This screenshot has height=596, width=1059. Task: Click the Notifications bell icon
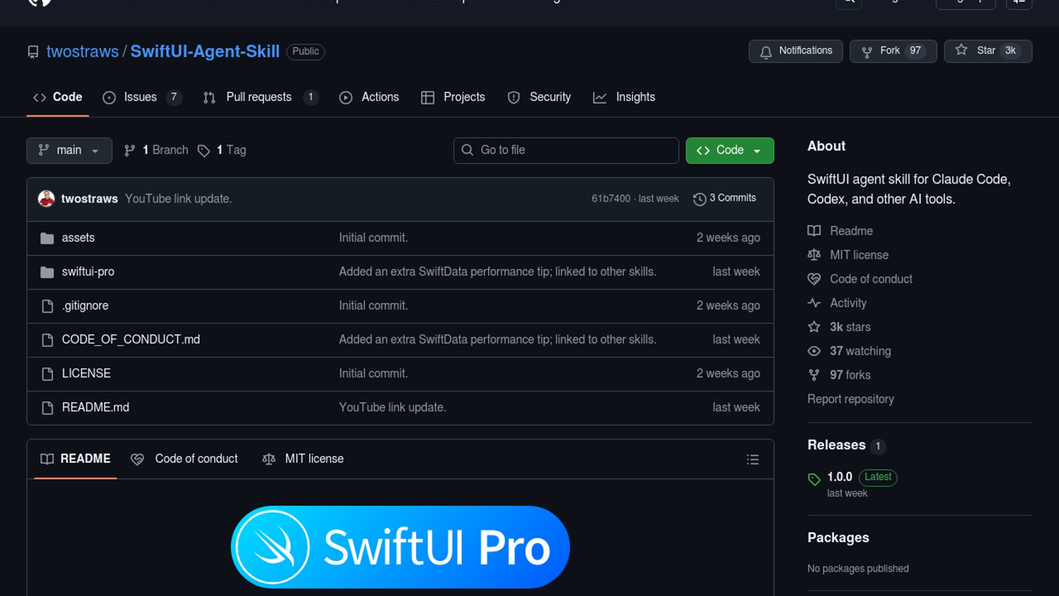tap(766, 51)
